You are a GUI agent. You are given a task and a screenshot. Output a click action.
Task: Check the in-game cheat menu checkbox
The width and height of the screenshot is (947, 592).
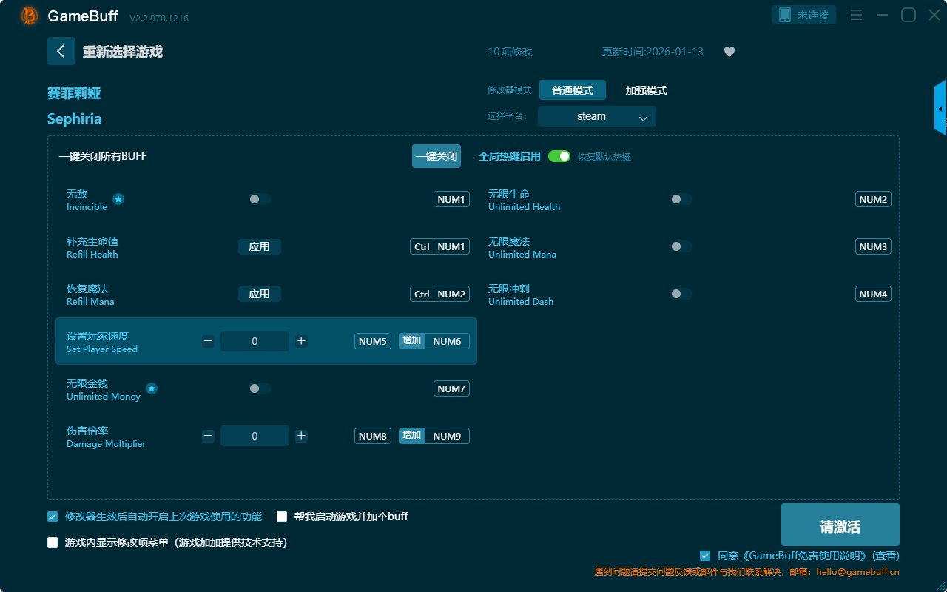coord(53,542)
